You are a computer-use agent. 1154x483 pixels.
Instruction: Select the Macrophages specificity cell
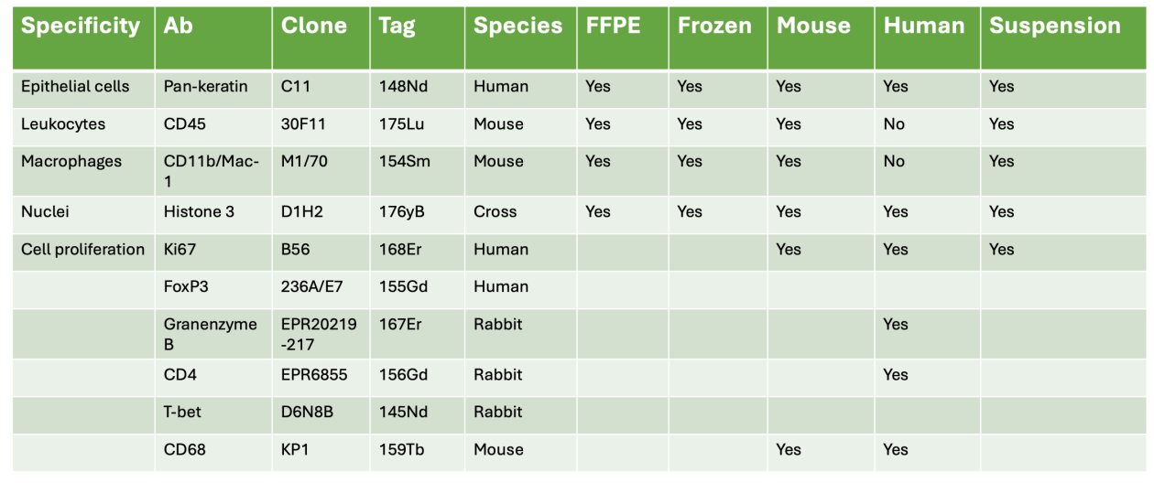pos(71,162)
